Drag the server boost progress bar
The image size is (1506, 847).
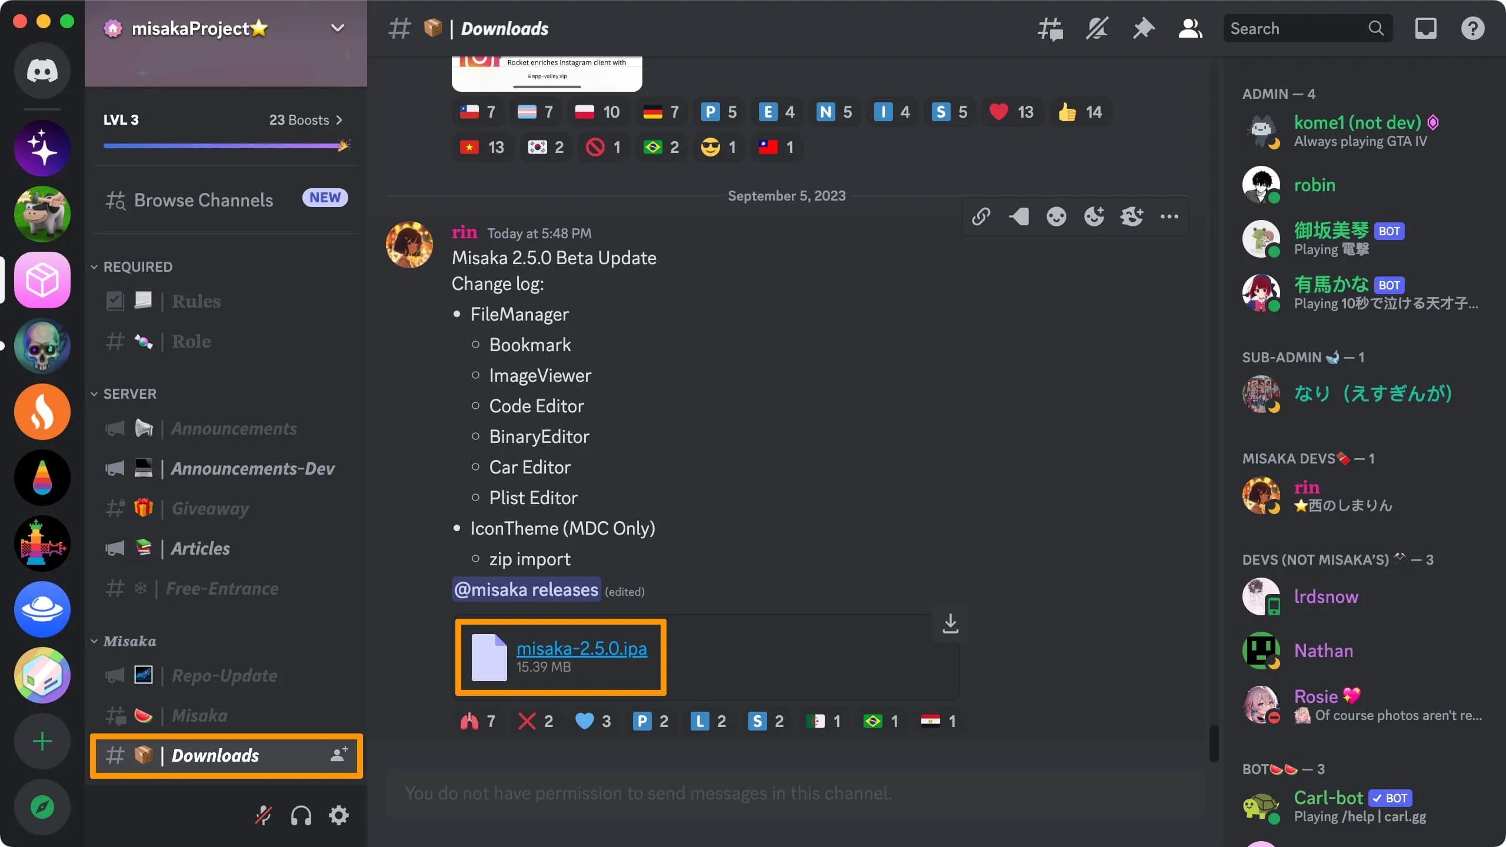pos(221,145)
